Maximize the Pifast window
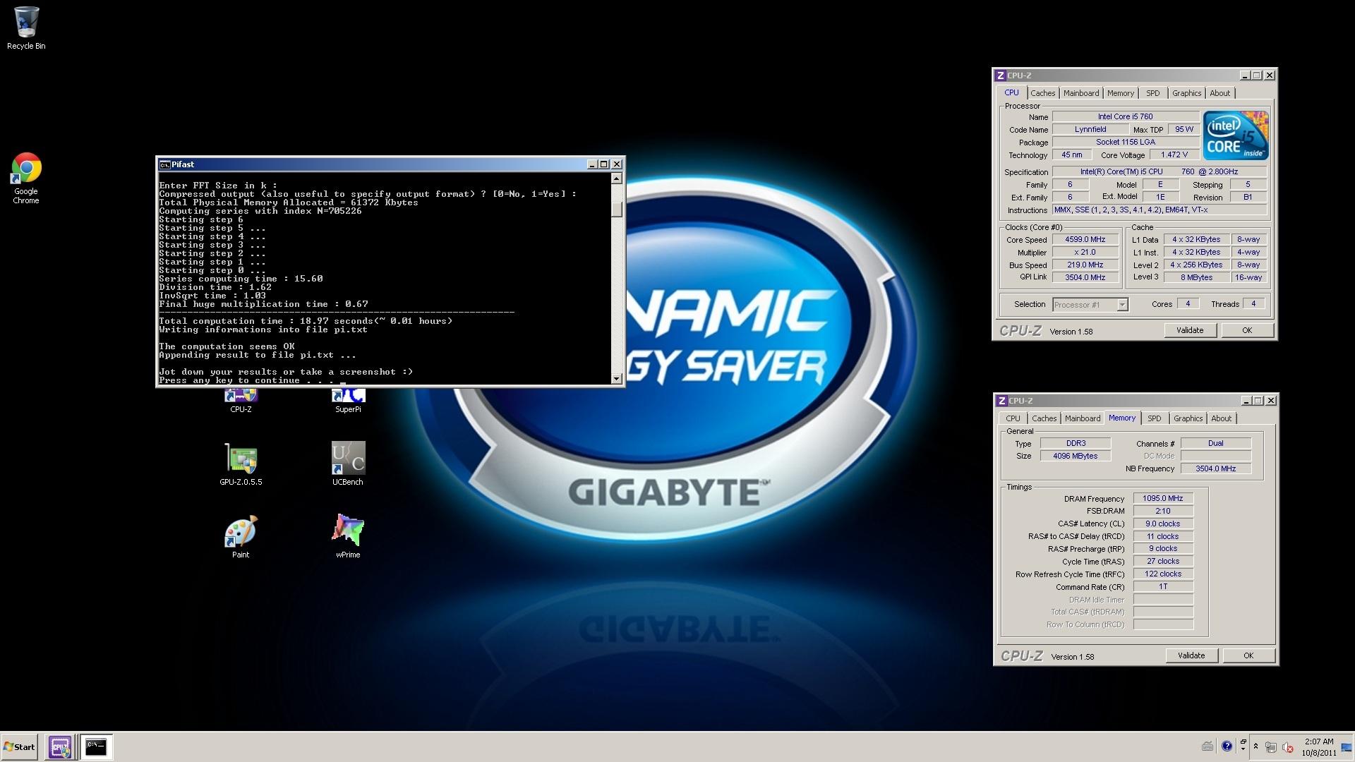1355x762 pixels. click(604, 164)
